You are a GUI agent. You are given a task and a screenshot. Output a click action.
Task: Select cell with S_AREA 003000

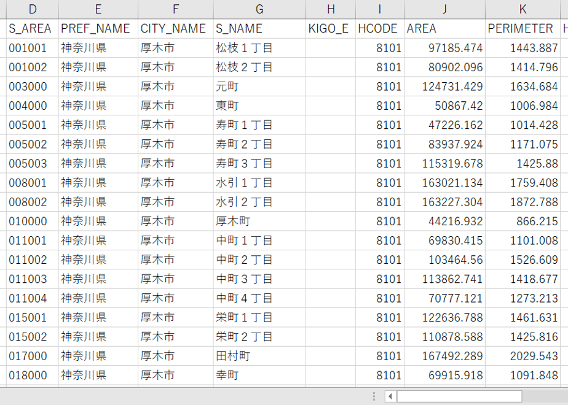point(32,87)
